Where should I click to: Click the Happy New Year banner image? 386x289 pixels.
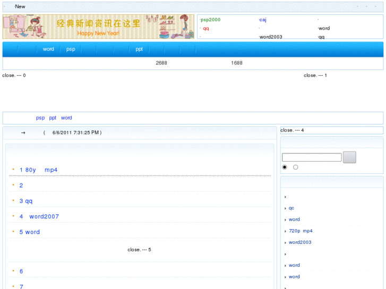tap(98, 27)
